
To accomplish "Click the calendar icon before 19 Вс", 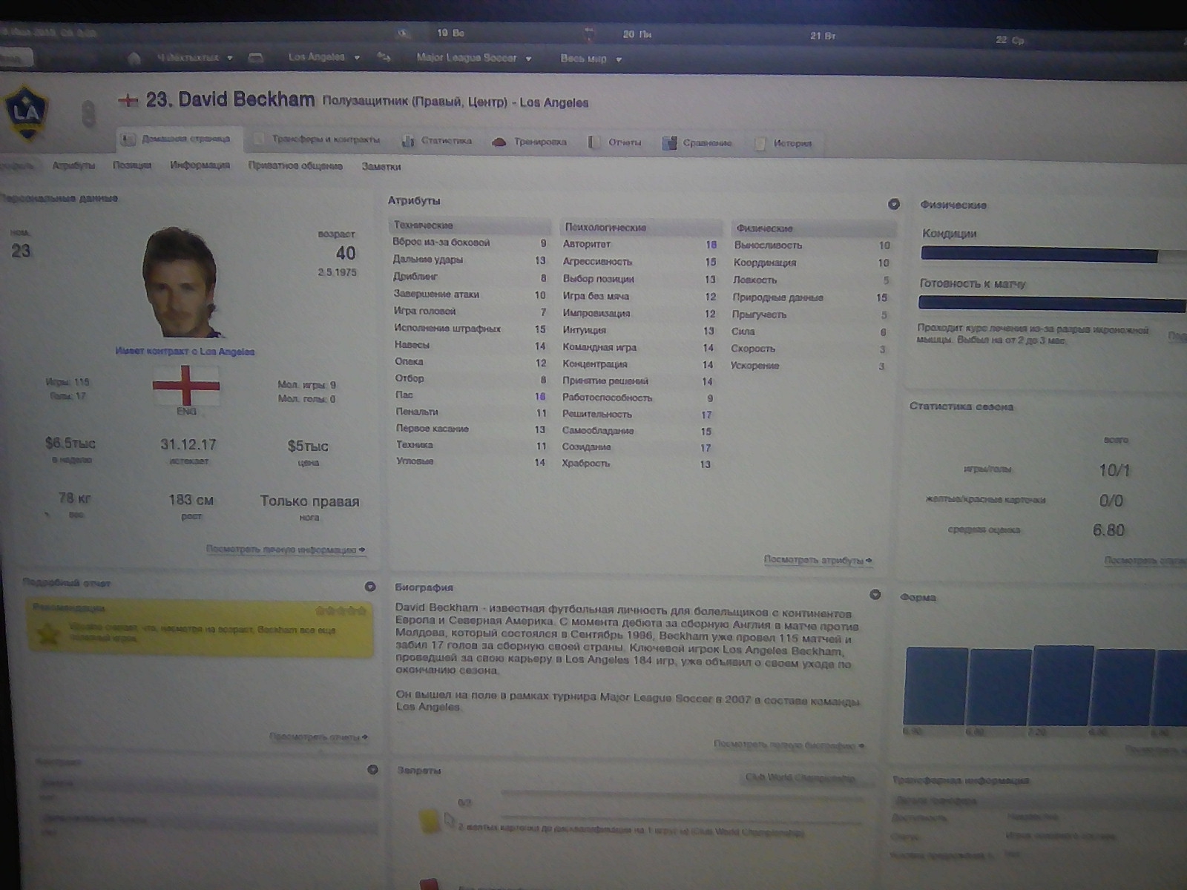I will [404, 33].
